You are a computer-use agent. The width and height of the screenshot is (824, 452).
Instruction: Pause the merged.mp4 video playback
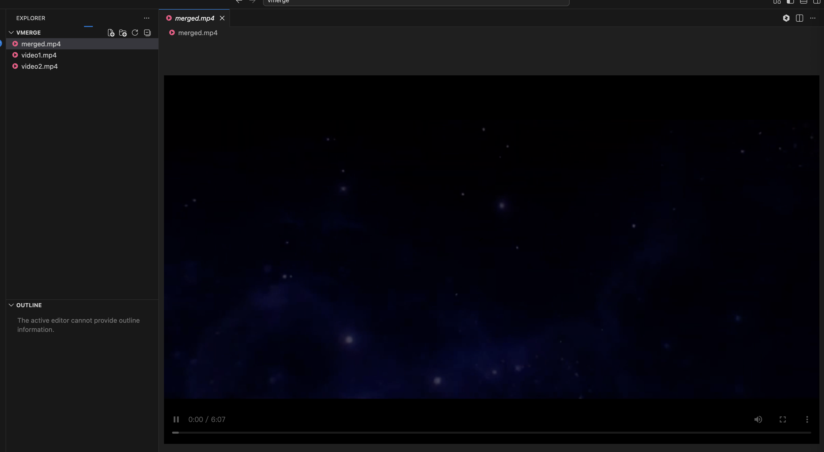click(176, 419)
